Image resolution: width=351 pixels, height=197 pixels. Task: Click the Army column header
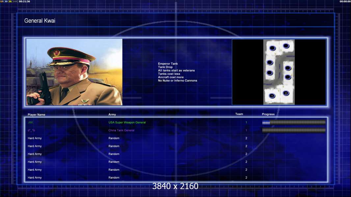pyautogui.click(x=112, y=115)
